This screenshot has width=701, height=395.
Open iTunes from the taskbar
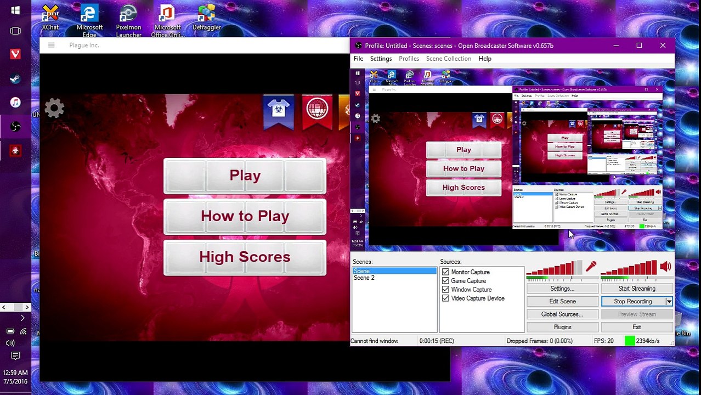15,103
